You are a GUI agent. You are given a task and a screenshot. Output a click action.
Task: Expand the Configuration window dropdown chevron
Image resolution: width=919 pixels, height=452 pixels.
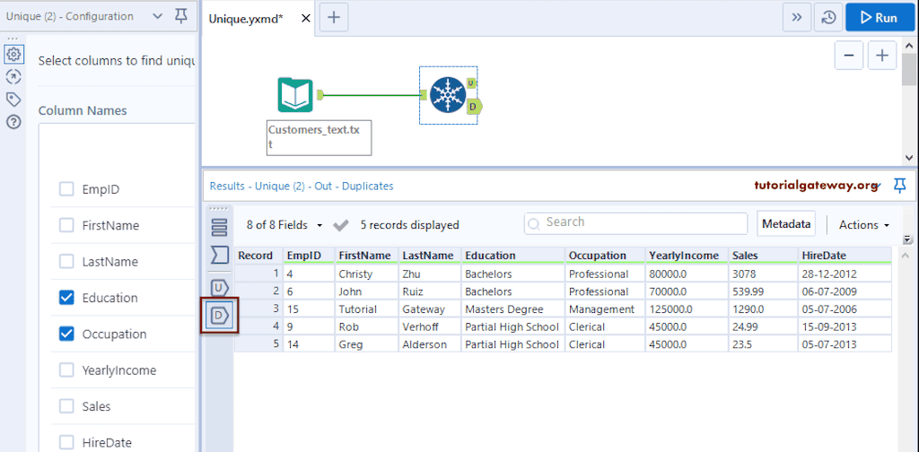pyautogui.click(x=157, y=16)
